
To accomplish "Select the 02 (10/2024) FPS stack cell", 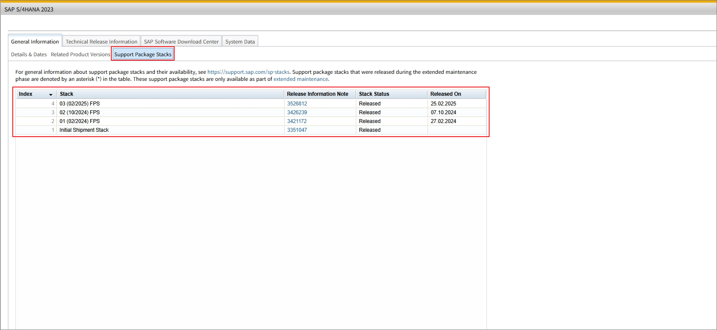I will [170, 112].
